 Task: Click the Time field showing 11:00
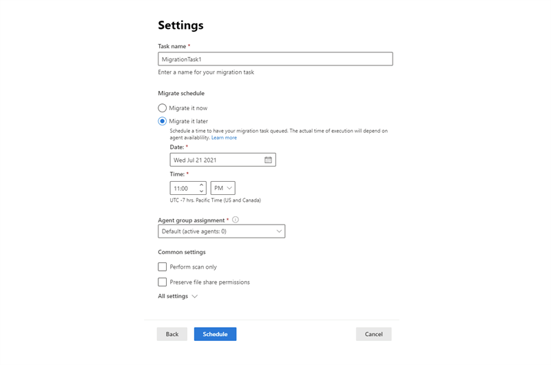(183, 188)
